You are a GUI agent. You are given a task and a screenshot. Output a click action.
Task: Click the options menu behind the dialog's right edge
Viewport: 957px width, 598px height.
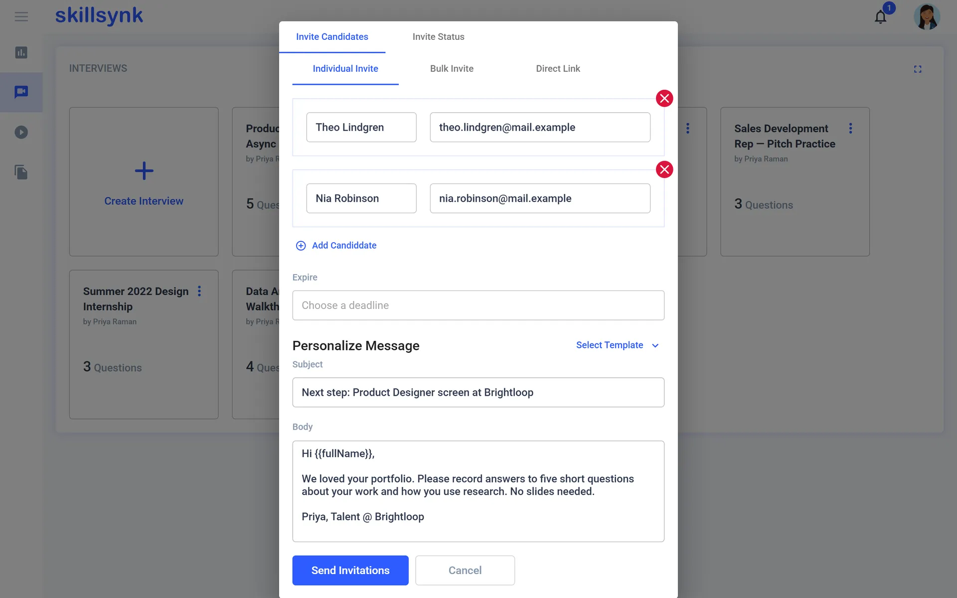(688, 128)
